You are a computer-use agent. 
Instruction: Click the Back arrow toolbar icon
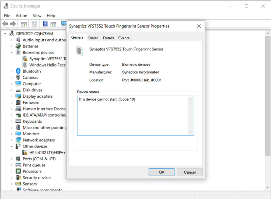(5, 24)
